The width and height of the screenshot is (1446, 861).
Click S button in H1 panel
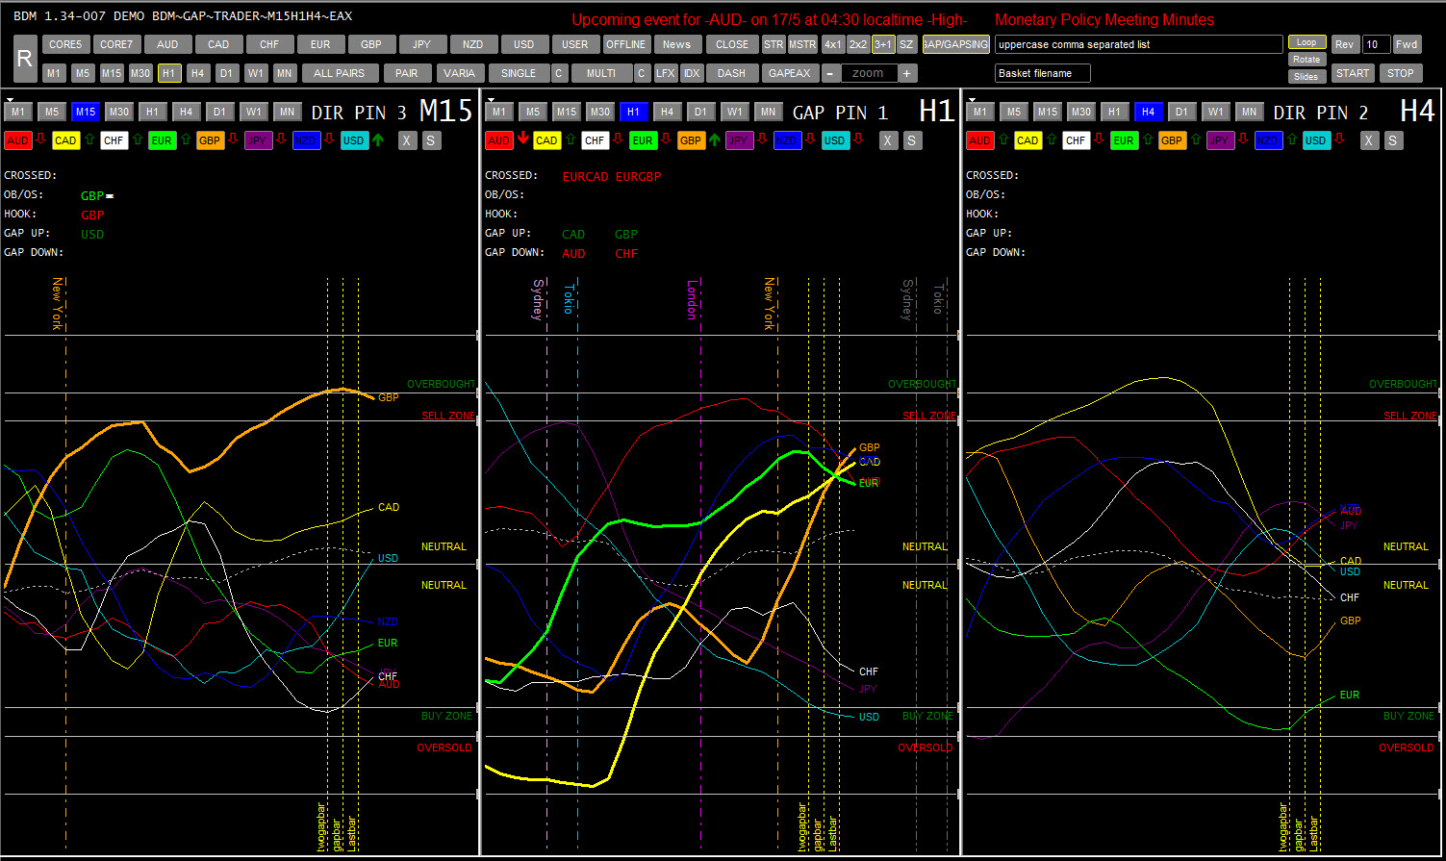[x=912, y=140]
